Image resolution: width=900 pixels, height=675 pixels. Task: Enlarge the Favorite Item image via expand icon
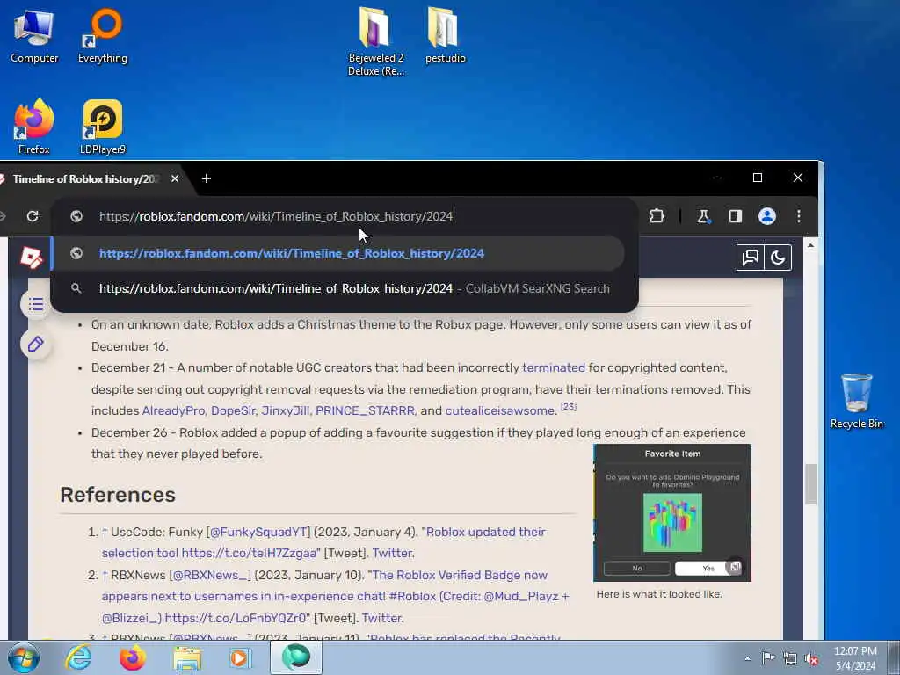pyautogui.click(x=735, y=567)
